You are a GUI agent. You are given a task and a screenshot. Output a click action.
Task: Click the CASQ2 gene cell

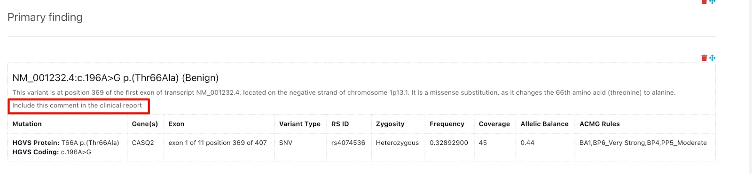pos(143,143)
